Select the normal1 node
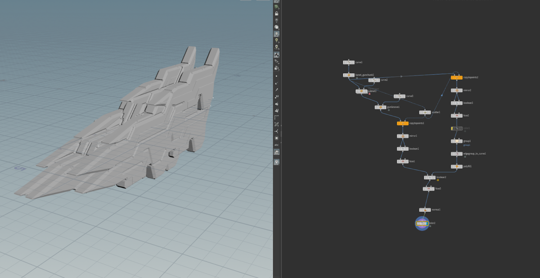 (425, 210)
